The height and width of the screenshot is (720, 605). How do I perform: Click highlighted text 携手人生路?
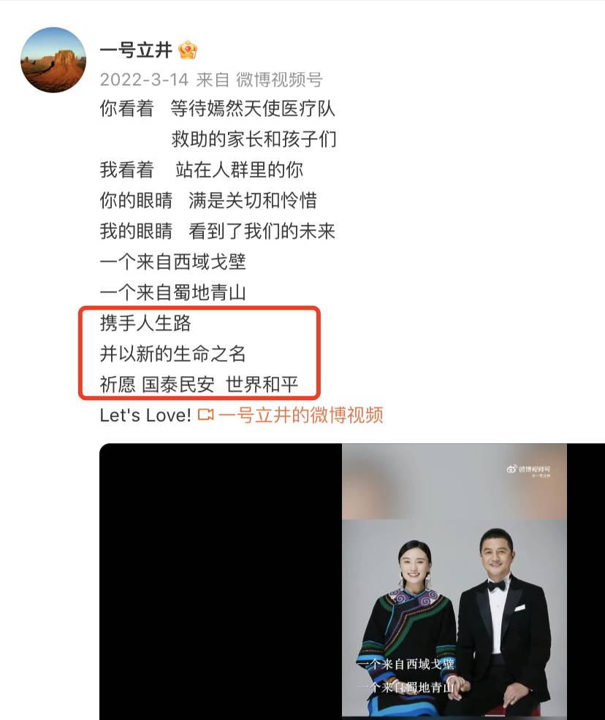click(x=145, y=323)
